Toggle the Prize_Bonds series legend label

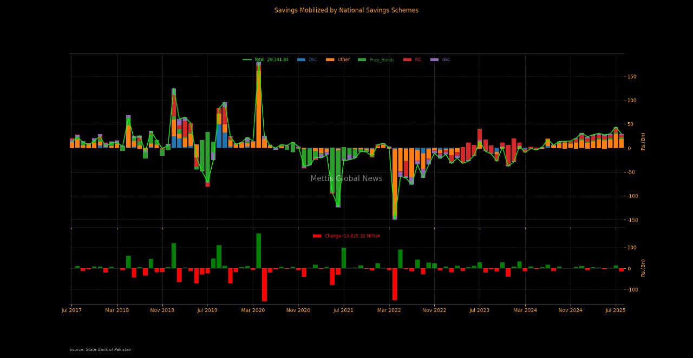pos(382,59)
